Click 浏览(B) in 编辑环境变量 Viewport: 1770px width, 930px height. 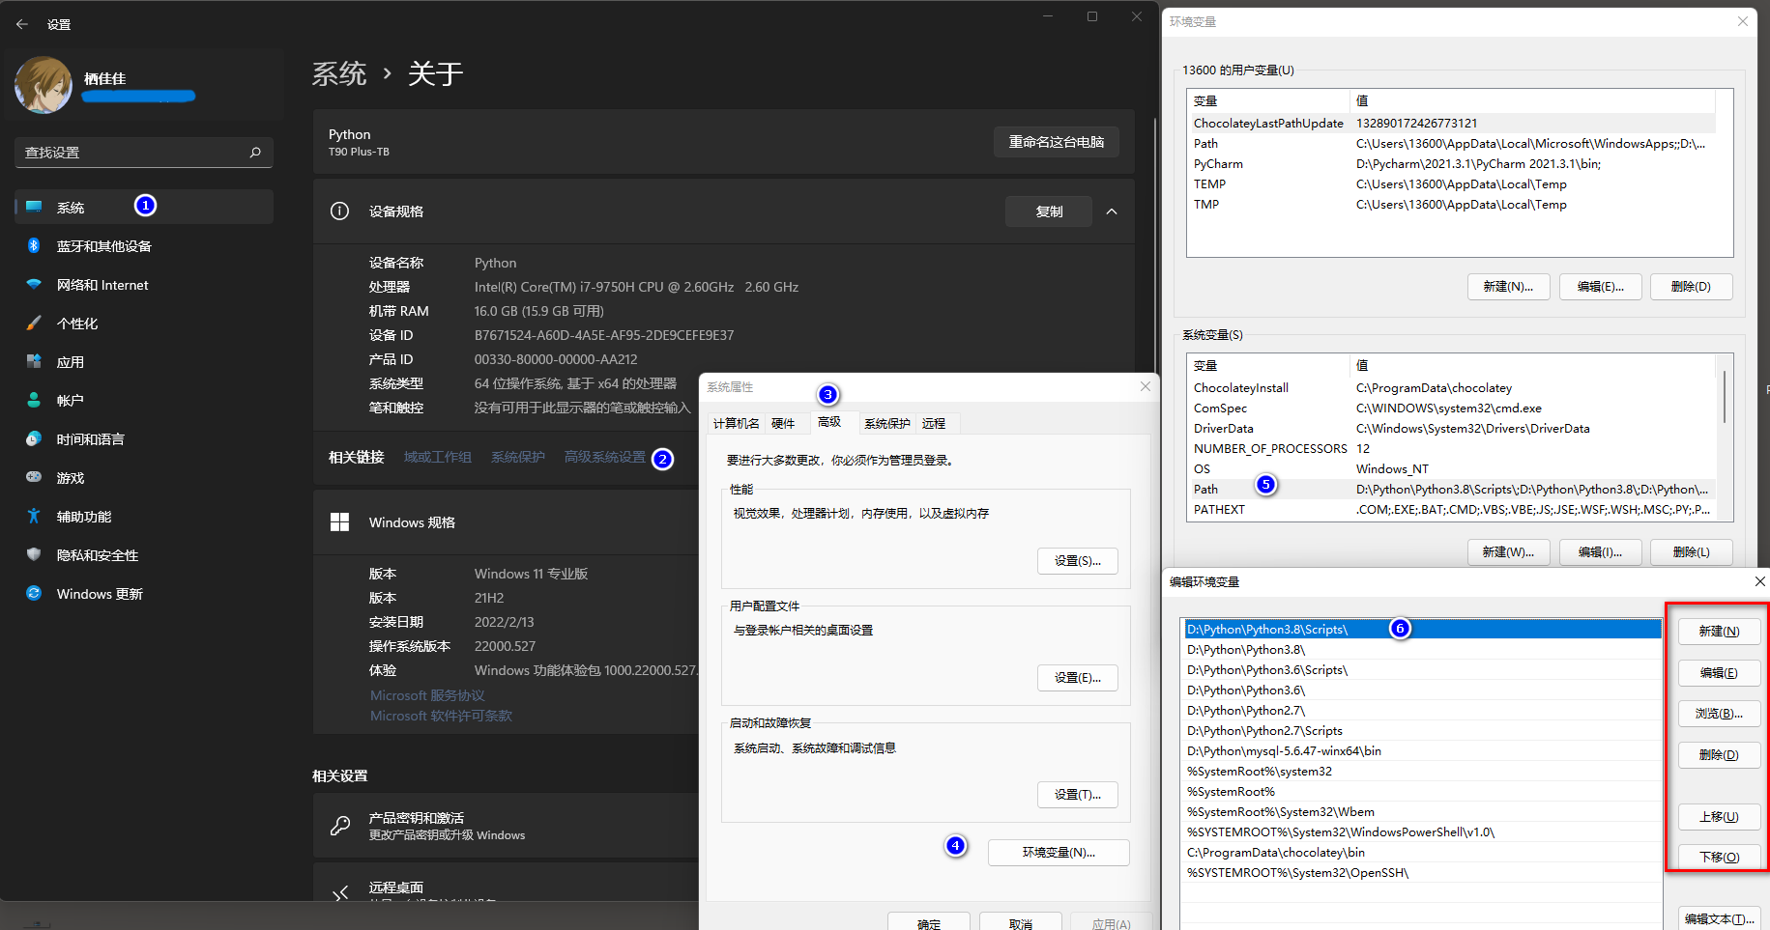tap(1719, 714)
